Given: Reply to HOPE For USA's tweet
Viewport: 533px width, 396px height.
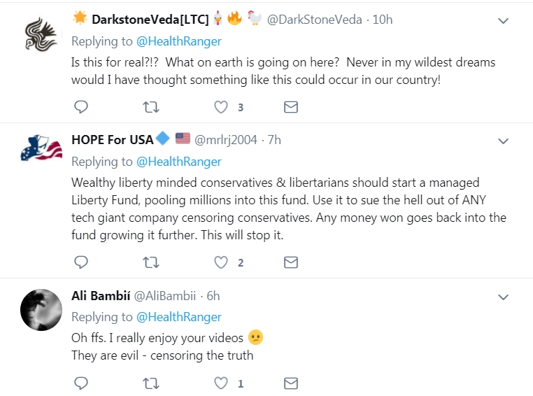Looking at the screenshot, I should [81, 262].
